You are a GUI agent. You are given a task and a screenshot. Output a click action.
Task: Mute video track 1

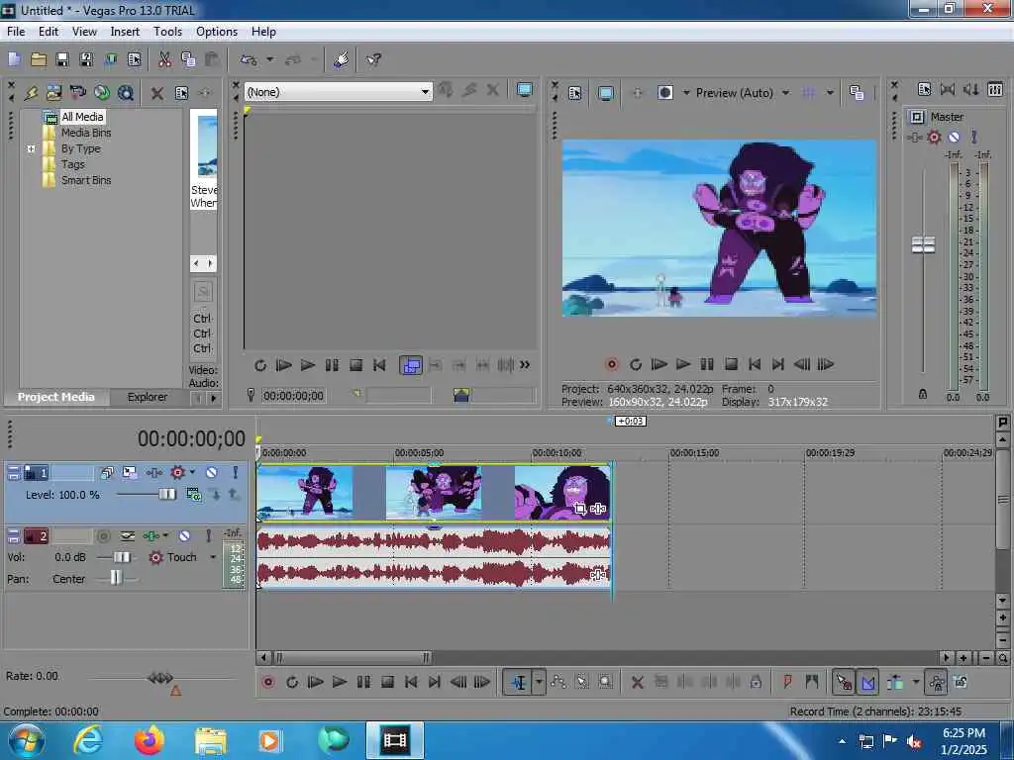pos(212,472)
